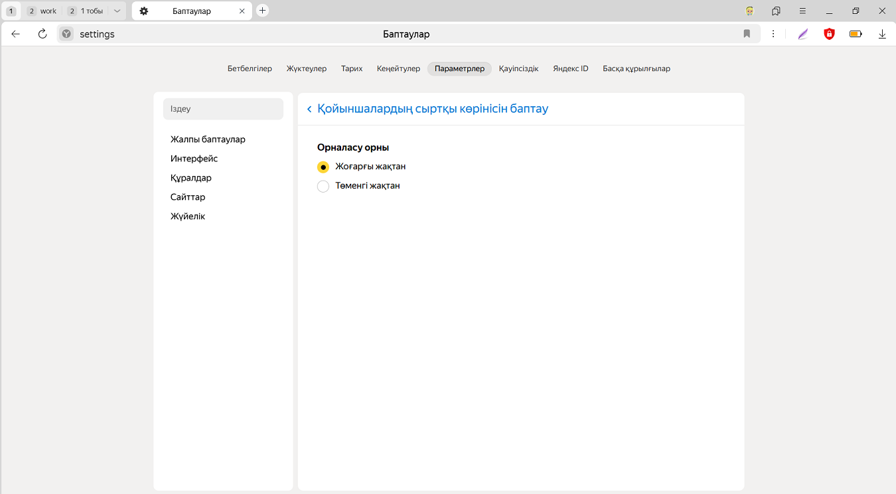Click the red shield protection icon

point(829,34)
